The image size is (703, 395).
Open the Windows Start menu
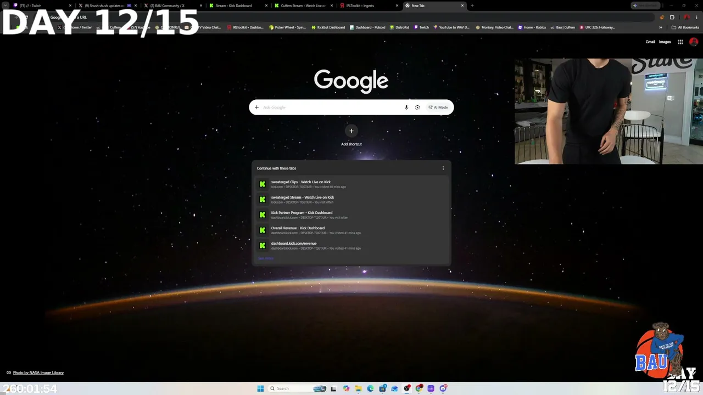260,388
